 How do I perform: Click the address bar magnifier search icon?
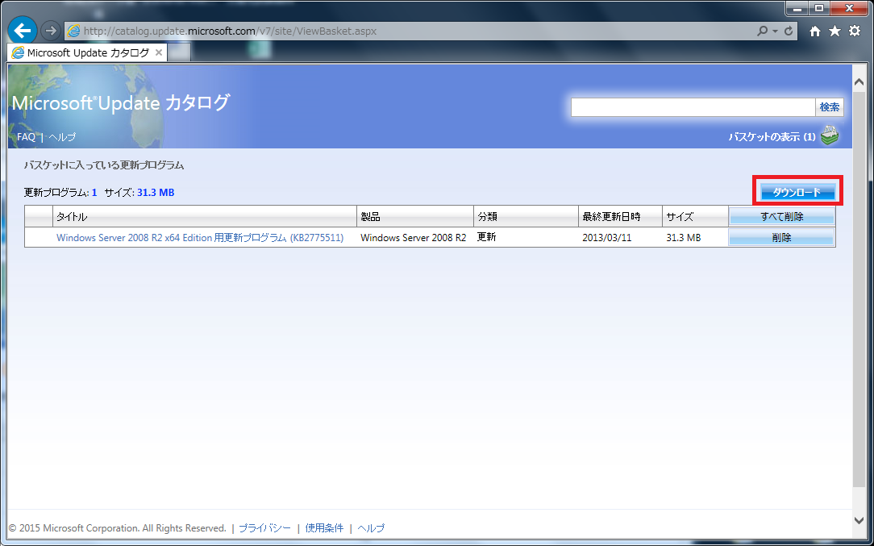(x=763, y=31)
